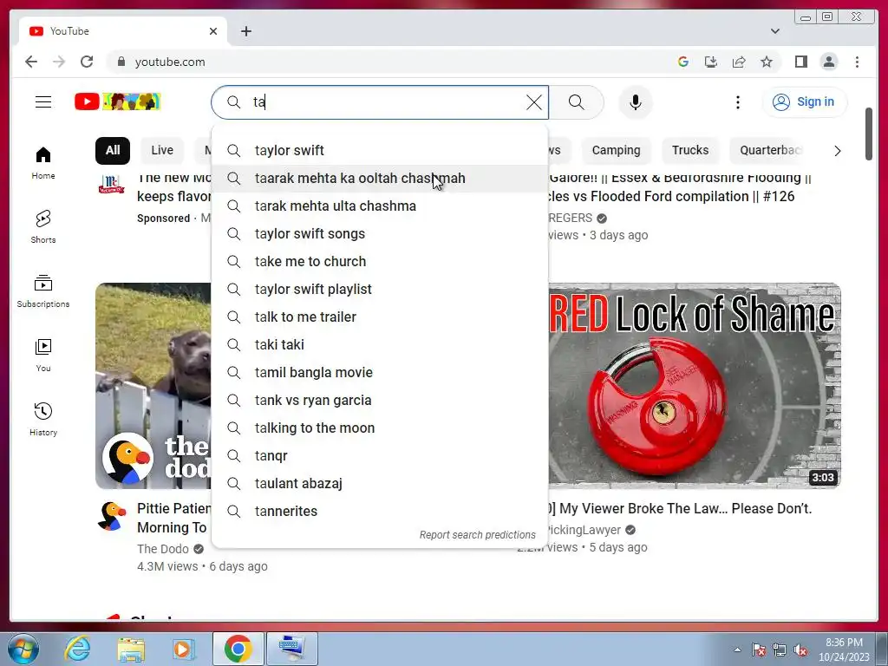888x666 pixels.
Task: Choose suggestion 'taulant abazaj'
Action: pos(380,484)
